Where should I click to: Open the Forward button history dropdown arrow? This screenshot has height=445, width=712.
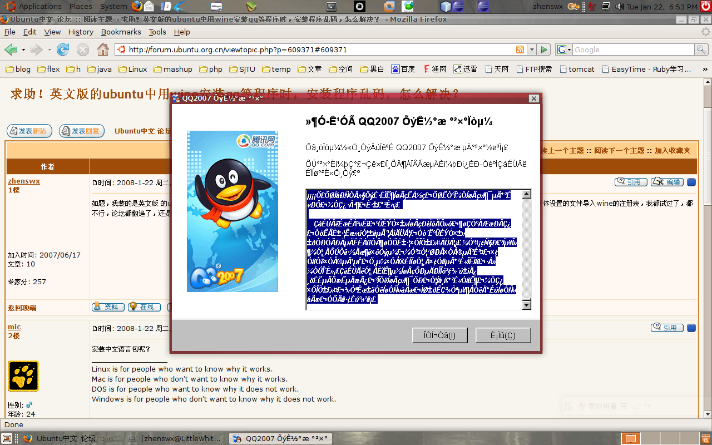[x=50, y=50]
